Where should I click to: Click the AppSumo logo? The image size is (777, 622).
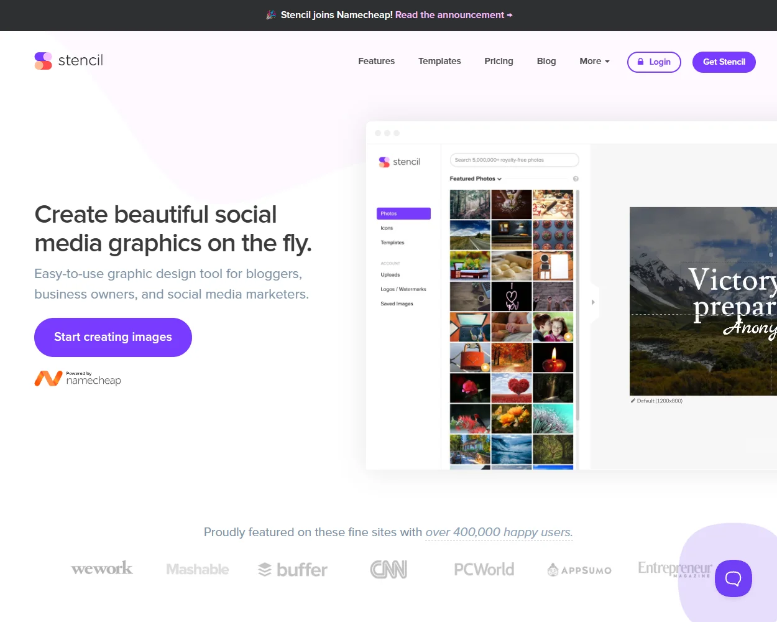(579, 570)
